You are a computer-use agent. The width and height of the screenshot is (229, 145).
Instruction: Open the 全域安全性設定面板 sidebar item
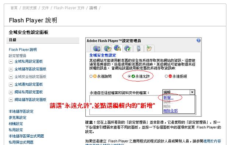tap(31, 77)
